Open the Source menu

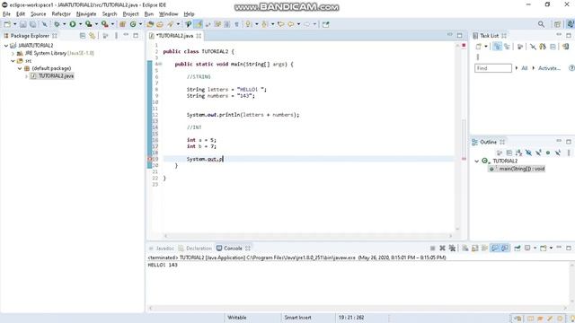[x=39, y=14]
